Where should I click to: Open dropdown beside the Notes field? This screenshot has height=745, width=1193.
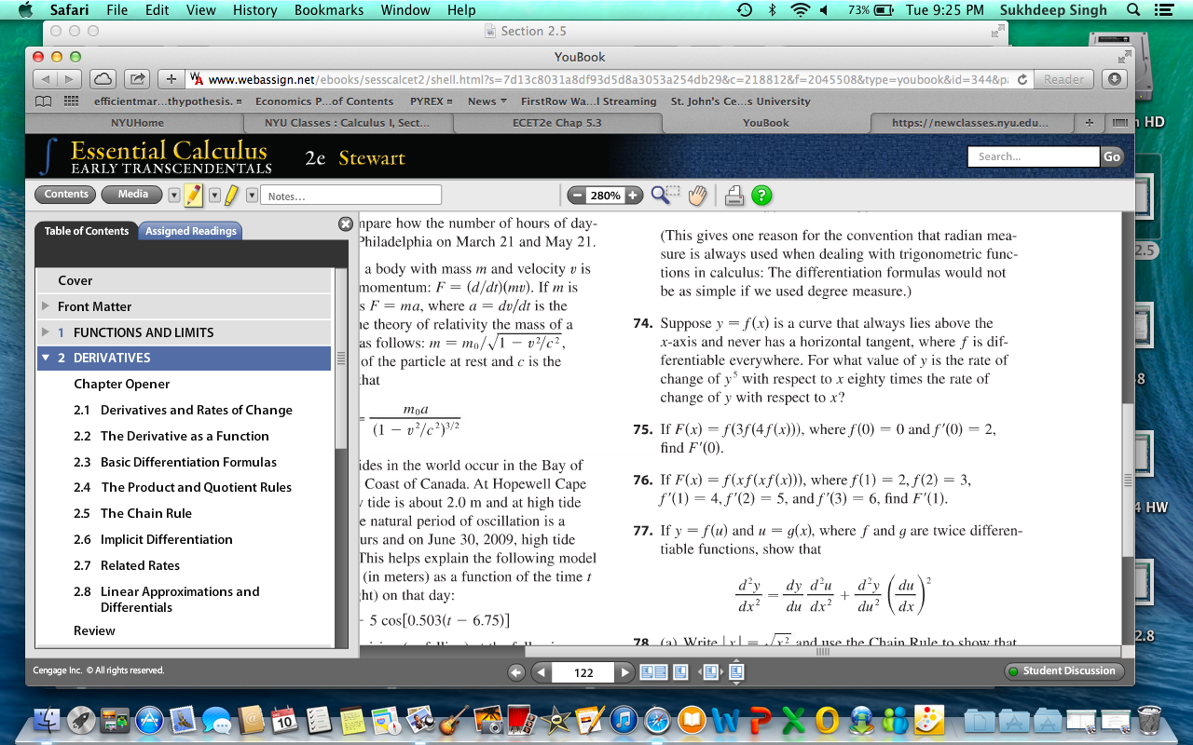(x=252, y=196)
